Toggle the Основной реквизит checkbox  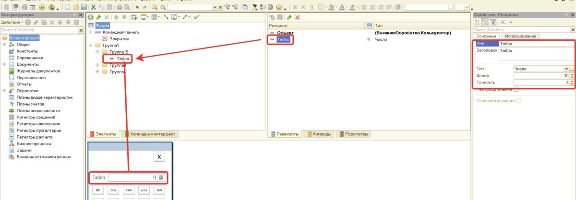click(518, 101)
